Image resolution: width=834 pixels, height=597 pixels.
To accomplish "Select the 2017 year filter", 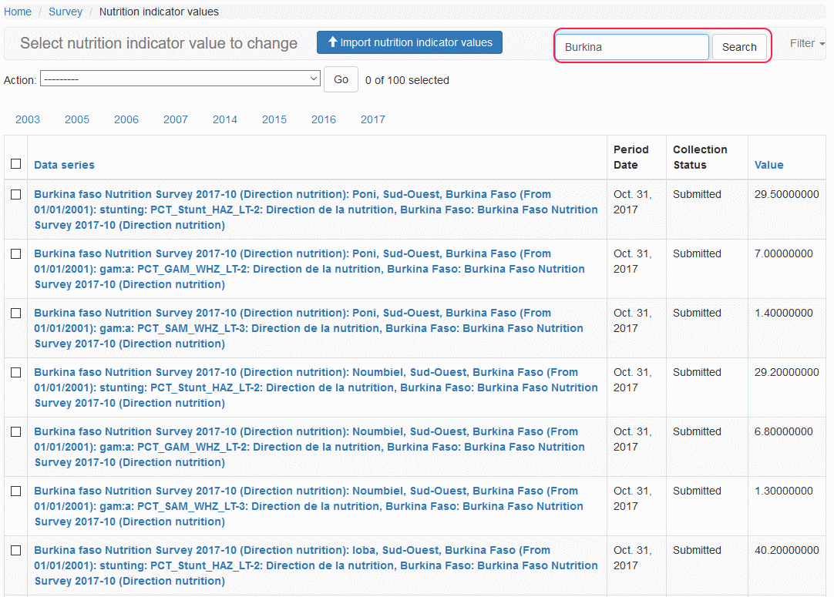I will [373, 119].
